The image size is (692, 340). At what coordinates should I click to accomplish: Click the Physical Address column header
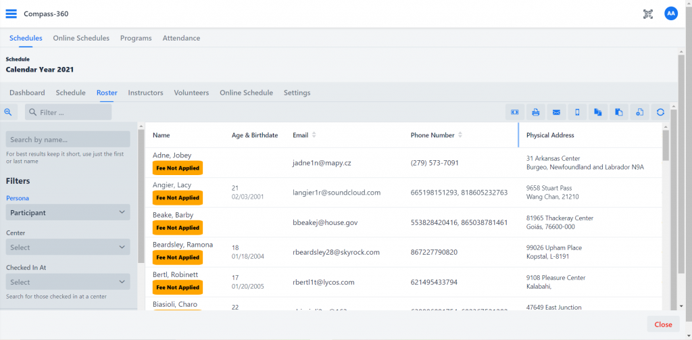550,135
